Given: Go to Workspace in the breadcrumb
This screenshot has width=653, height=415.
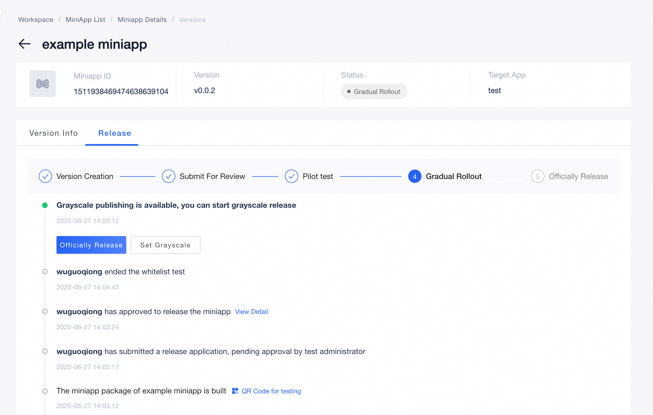Looking at the screenshot, I should (36, 20).
